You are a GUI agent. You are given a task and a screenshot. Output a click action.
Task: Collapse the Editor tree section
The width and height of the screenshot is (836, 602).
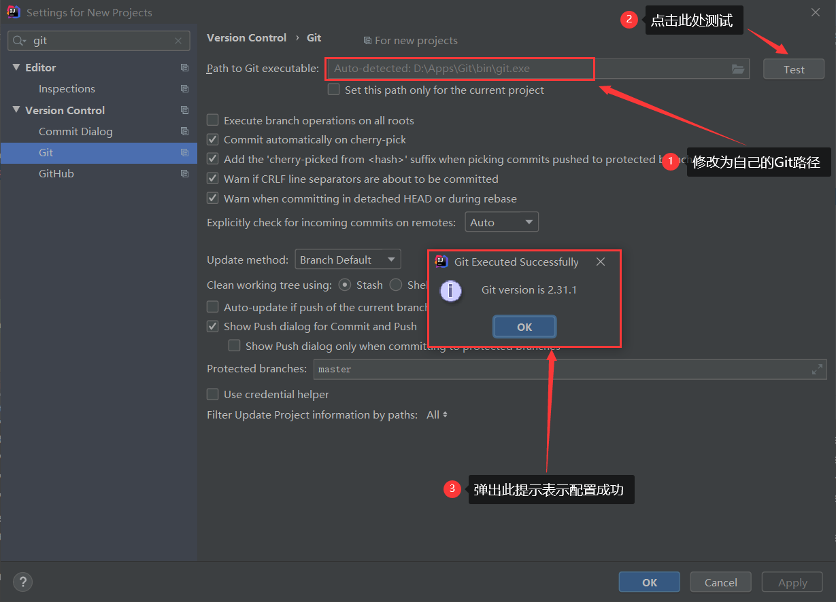point(16,68)
